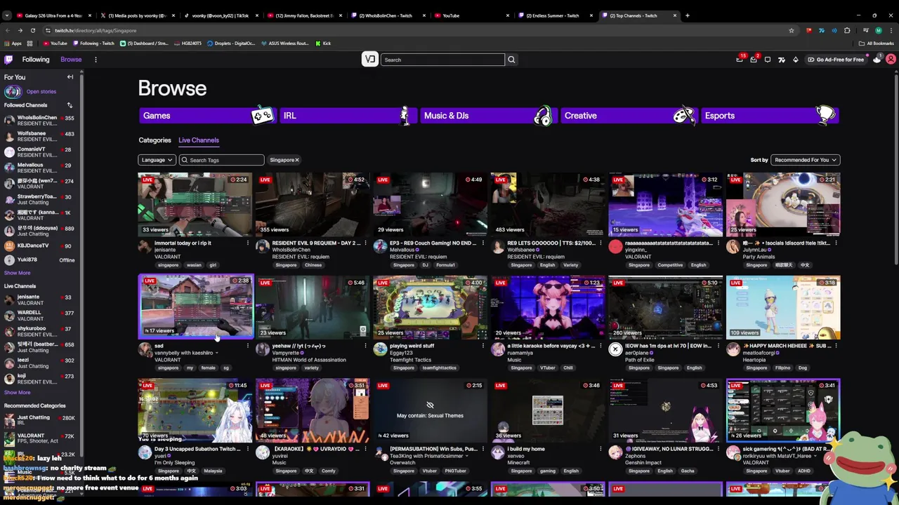
Task: Open the Language dropdown filter
Action: click(157, 160)
